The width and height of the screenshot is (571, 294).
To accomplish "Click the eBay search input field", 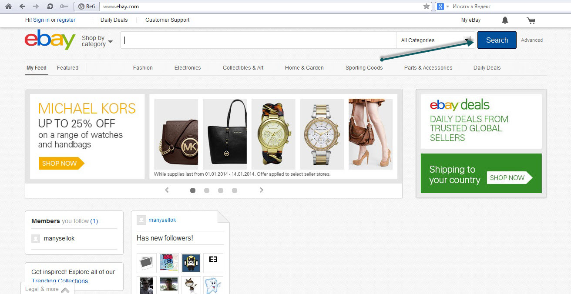I will click(258, 40).
